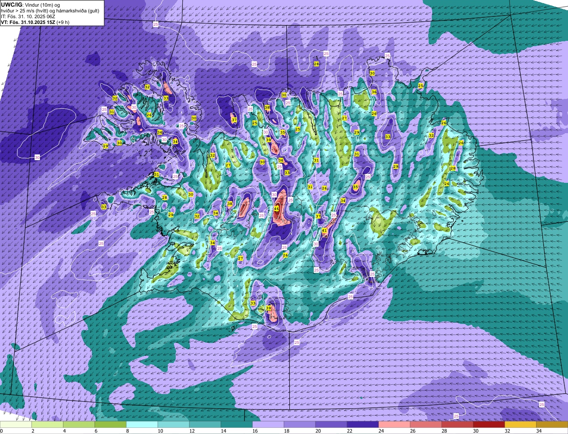
Task: Pick the 28–30 m/s red scale swatch
Action: [x=457, y=425]
